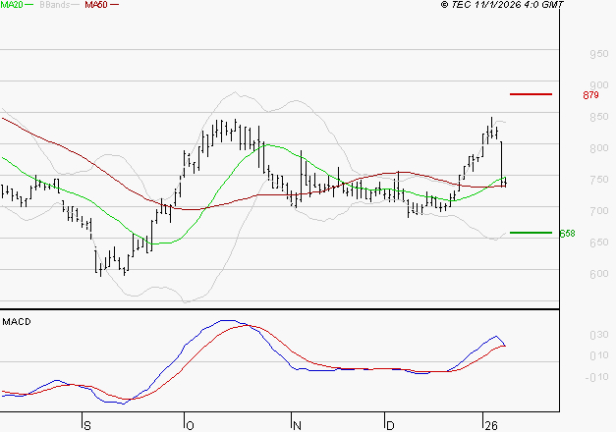Click the MA20 legend label

[x=13, y=6]
